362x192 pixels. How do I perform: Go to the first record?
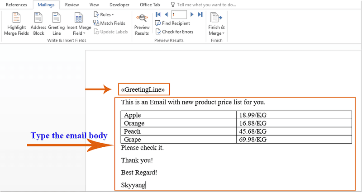[x=158, y=14]
